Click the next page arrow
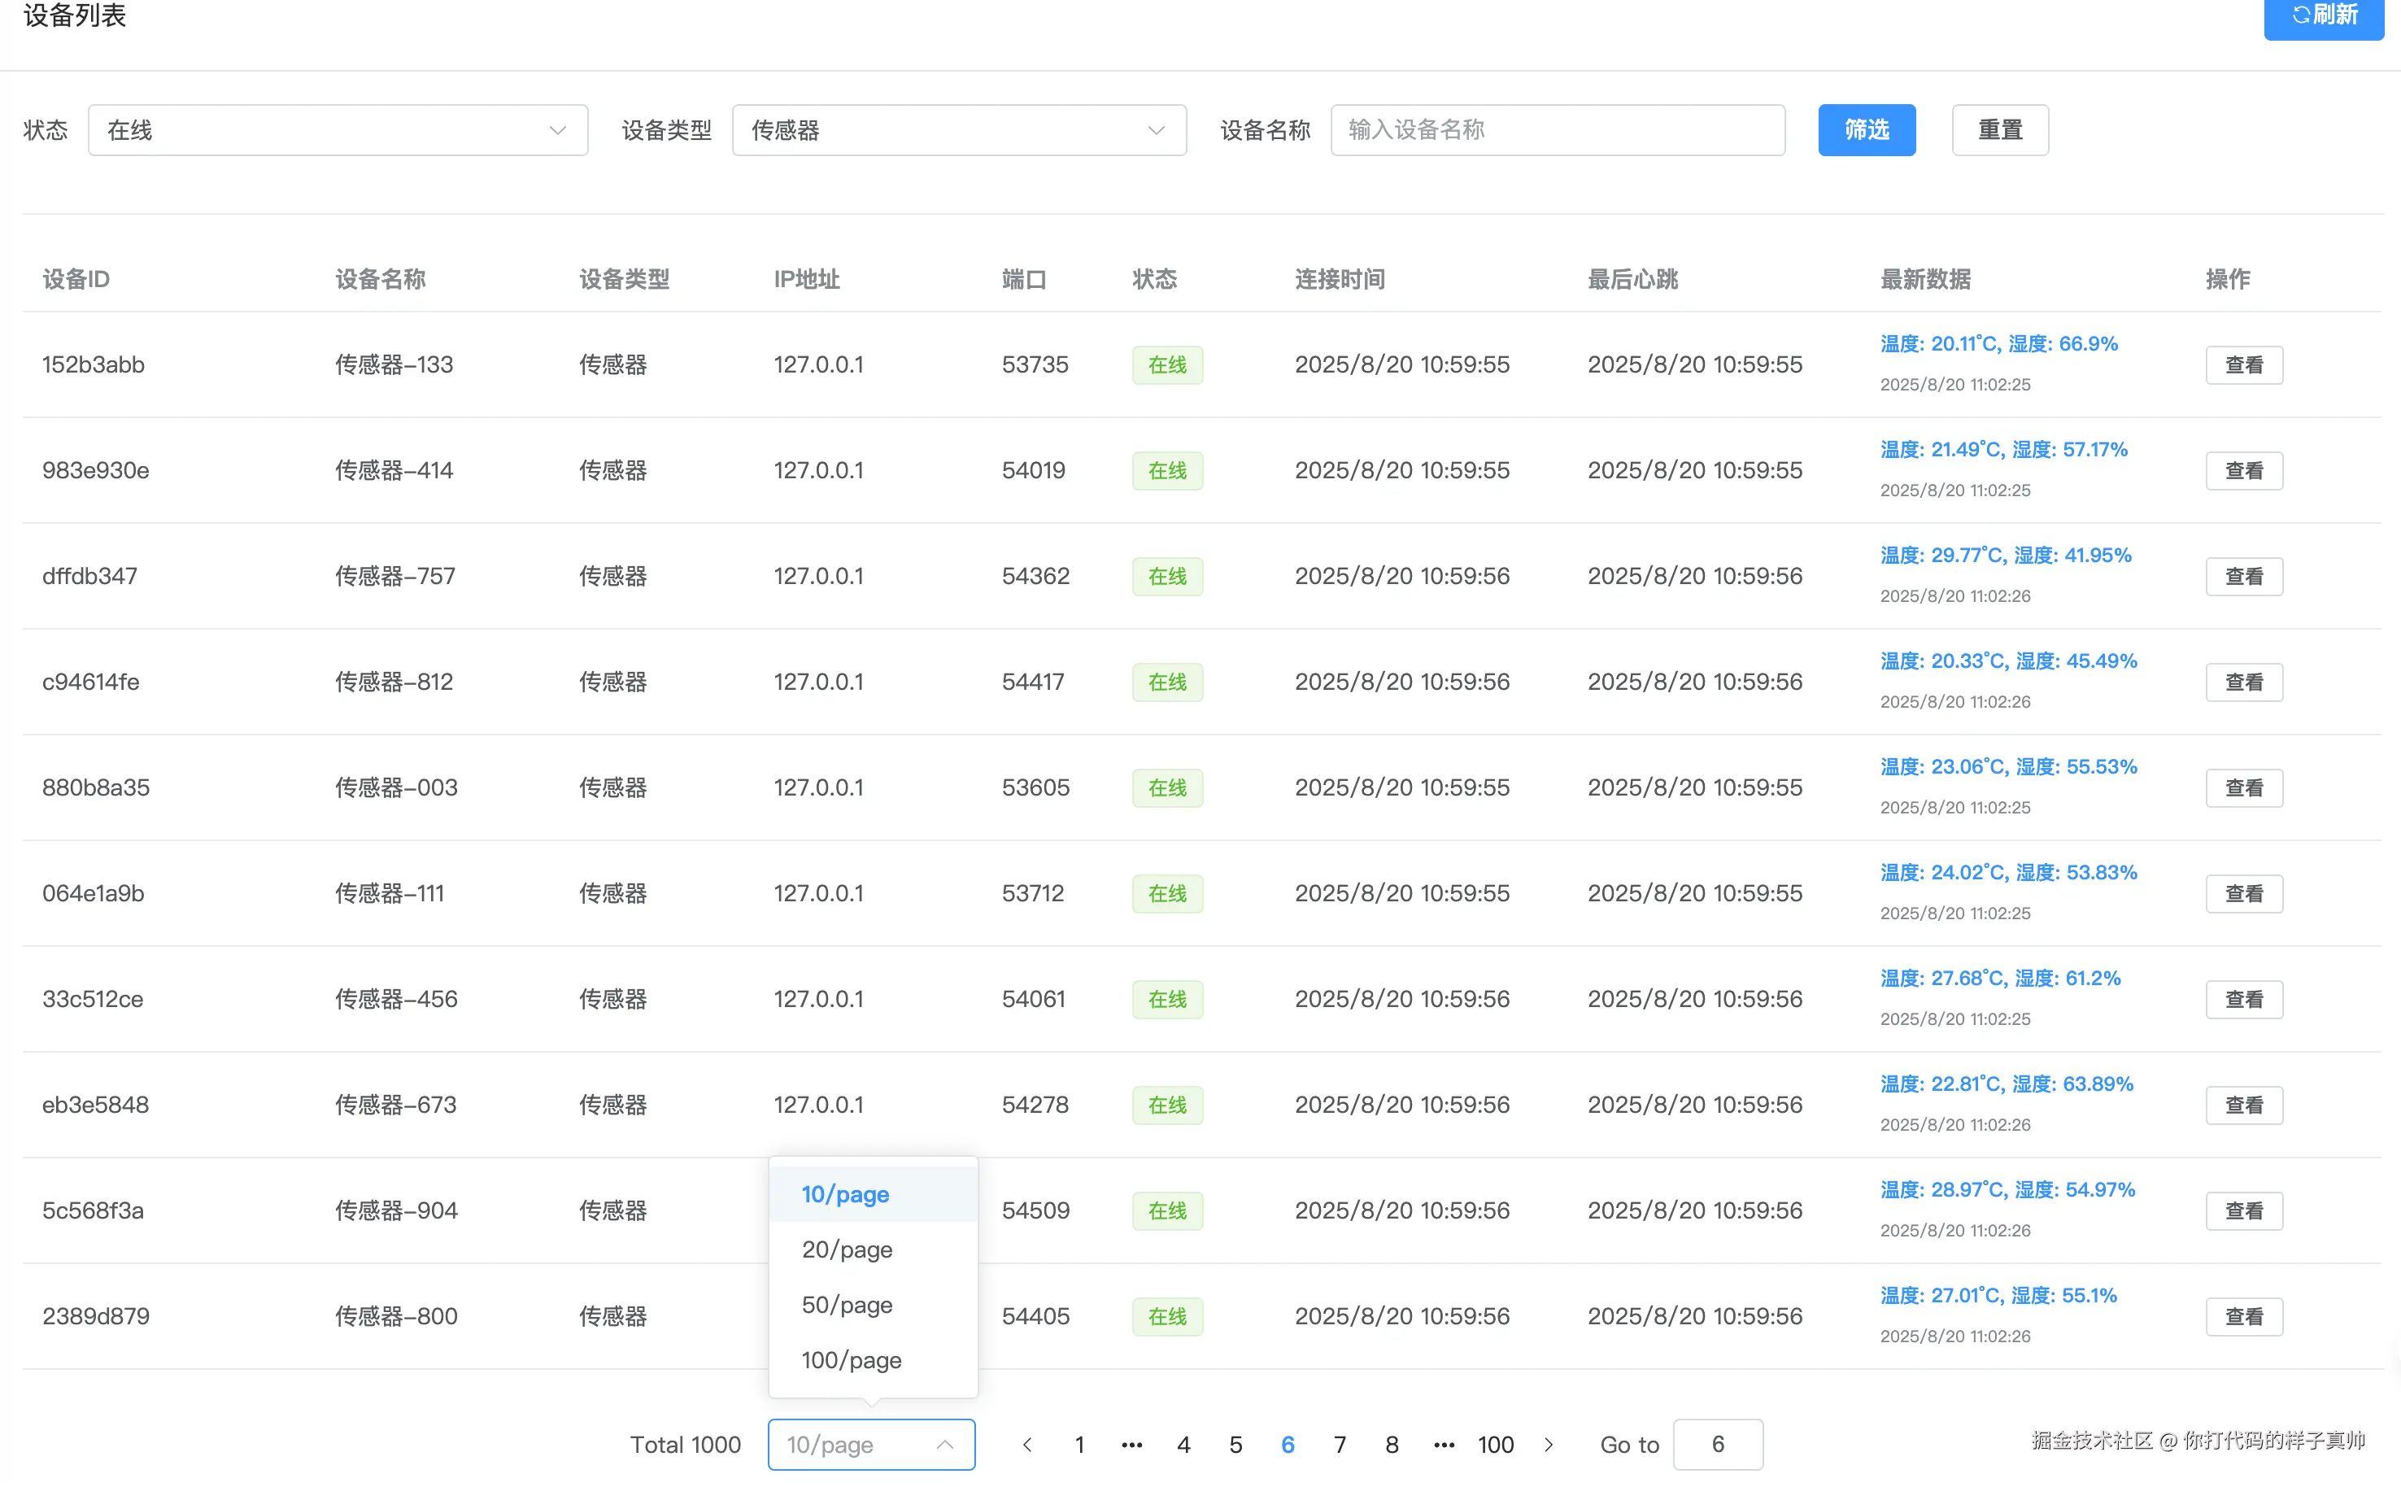Viewport: 2401px width, 1487px height. point(1549,1444)
